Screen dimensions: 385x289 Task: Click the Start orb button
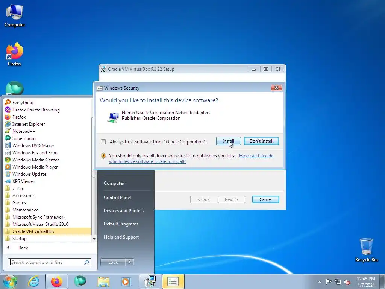[x=10, y=281]
